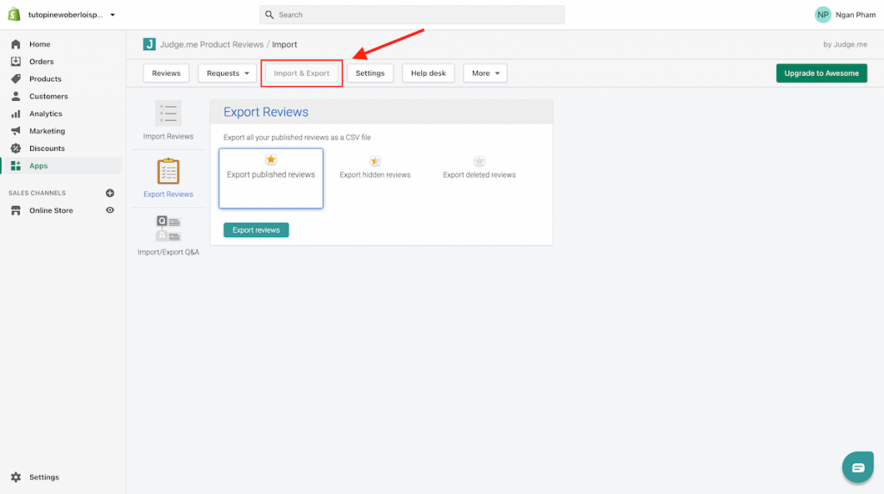Click the Import/Export Q&A icon
884x494 pixels.
click(168, 228)
